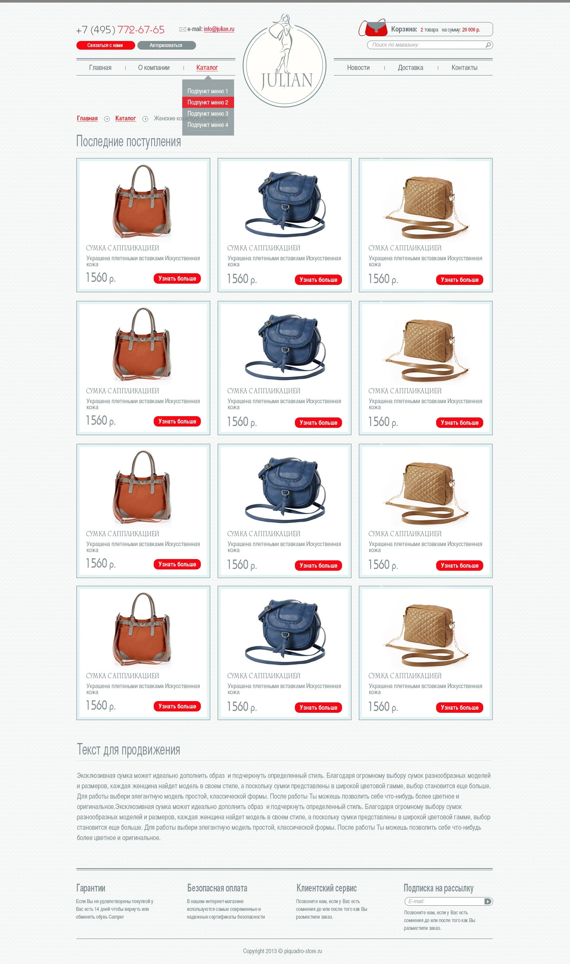
Task: Select Подпункт меню 2 in dropdown
Action: coord(208,102)
